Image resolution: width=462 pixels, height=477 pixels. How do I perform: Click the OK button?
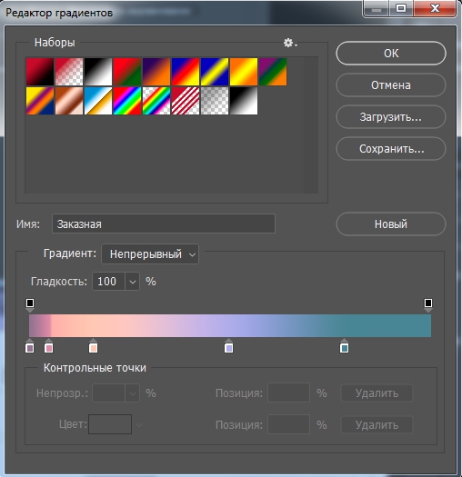(391, 54)
